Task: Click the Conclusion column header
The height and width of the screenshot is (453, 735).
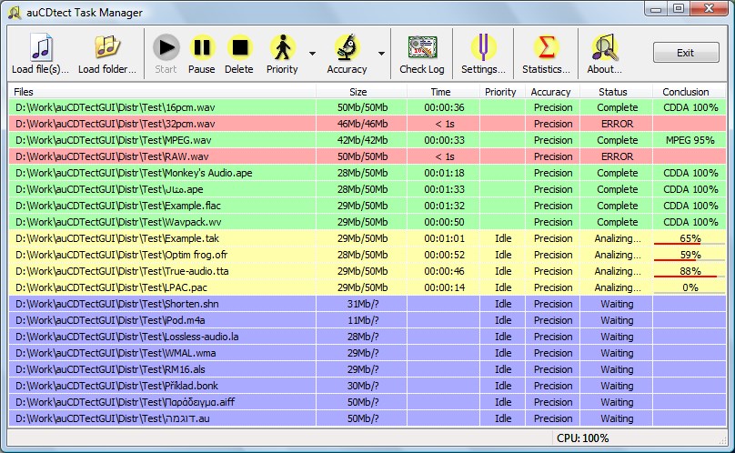Action: 685,92
